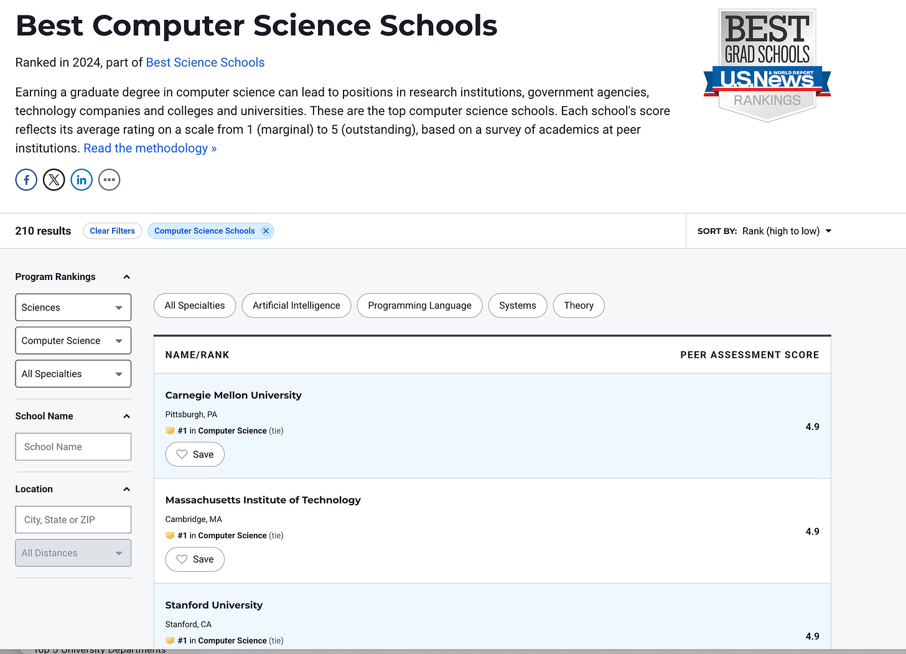906x654 pixels.
Task: Select the Theory specialty
Action: click(579, 306)
